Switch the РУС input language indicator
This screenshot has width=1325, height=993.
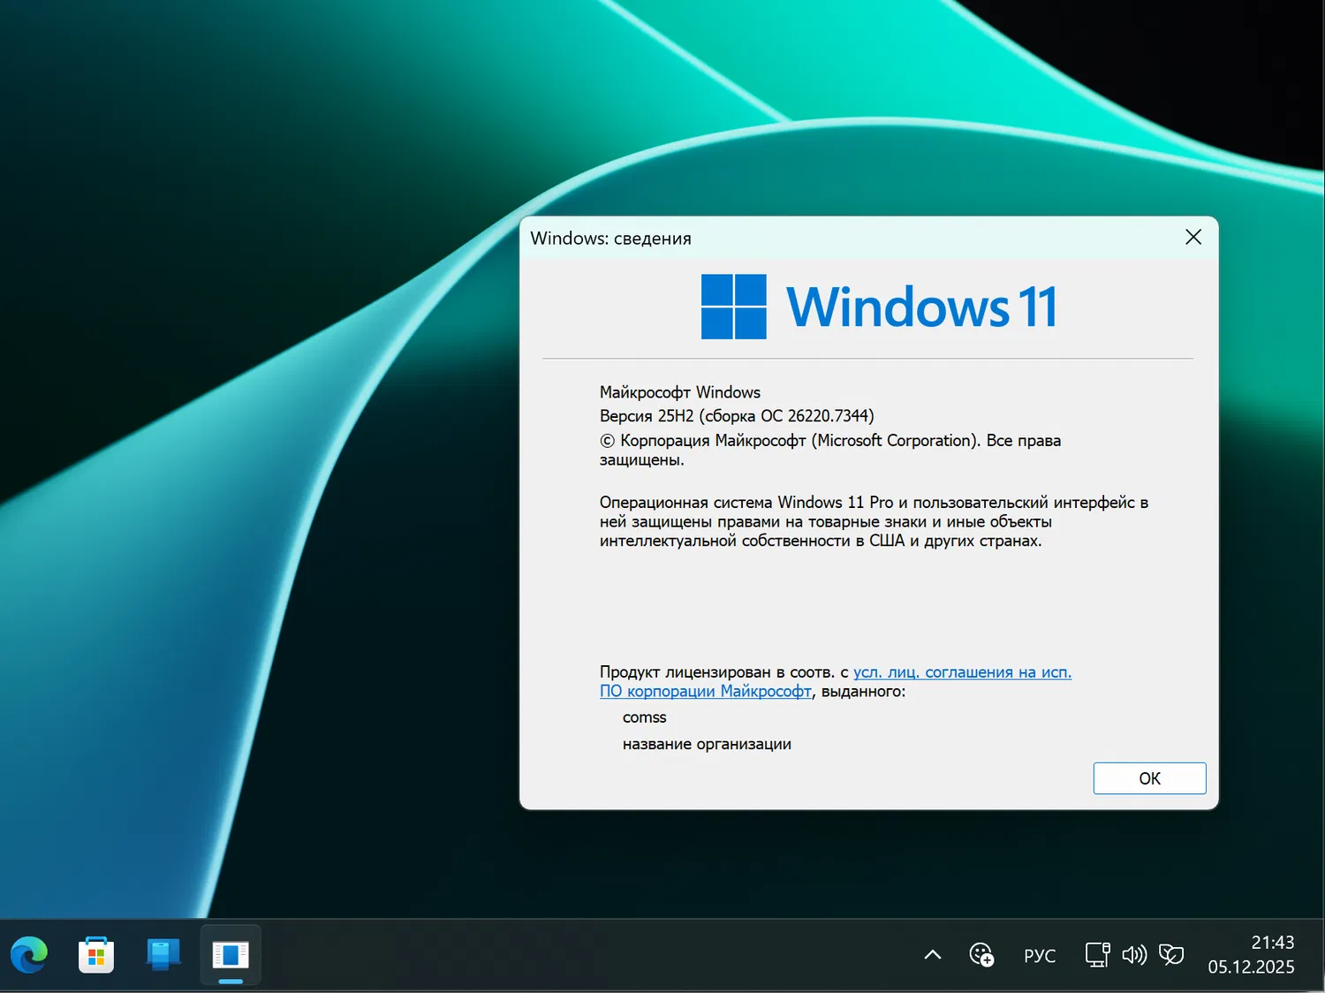(x=1040, y=955)
